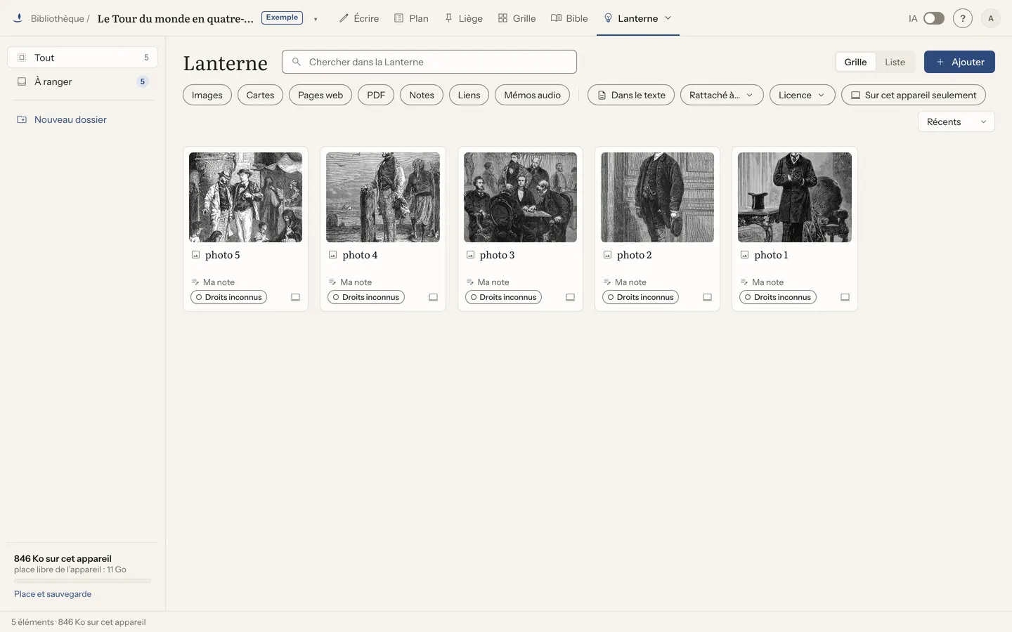
Task: Open the help question mark icon
Action: coord(963,18)
